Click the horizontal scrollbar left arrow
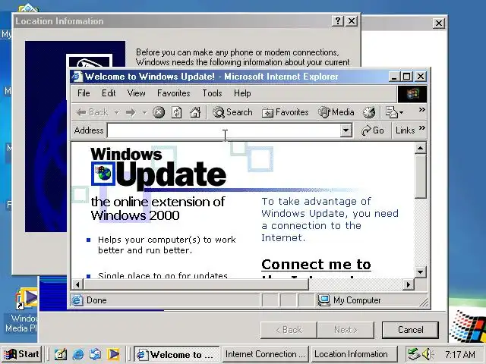Screen dimensions: 486x364 coord(77,284)
